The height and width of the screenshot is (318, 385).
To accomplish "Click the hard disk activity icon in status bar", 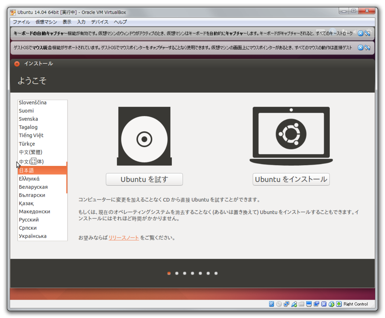I will coord(271,304).
